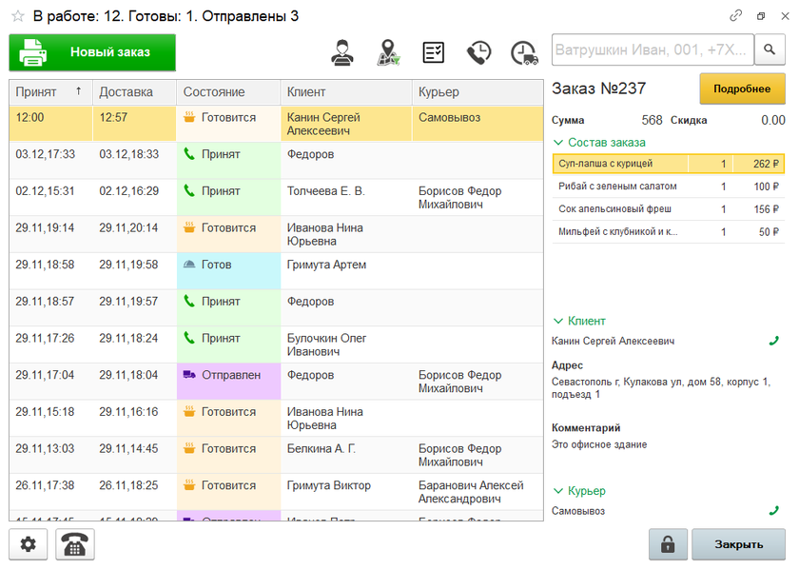The image size is (799, 570).
Task: Call the client using green phone icon
Action: coord(773,341)
